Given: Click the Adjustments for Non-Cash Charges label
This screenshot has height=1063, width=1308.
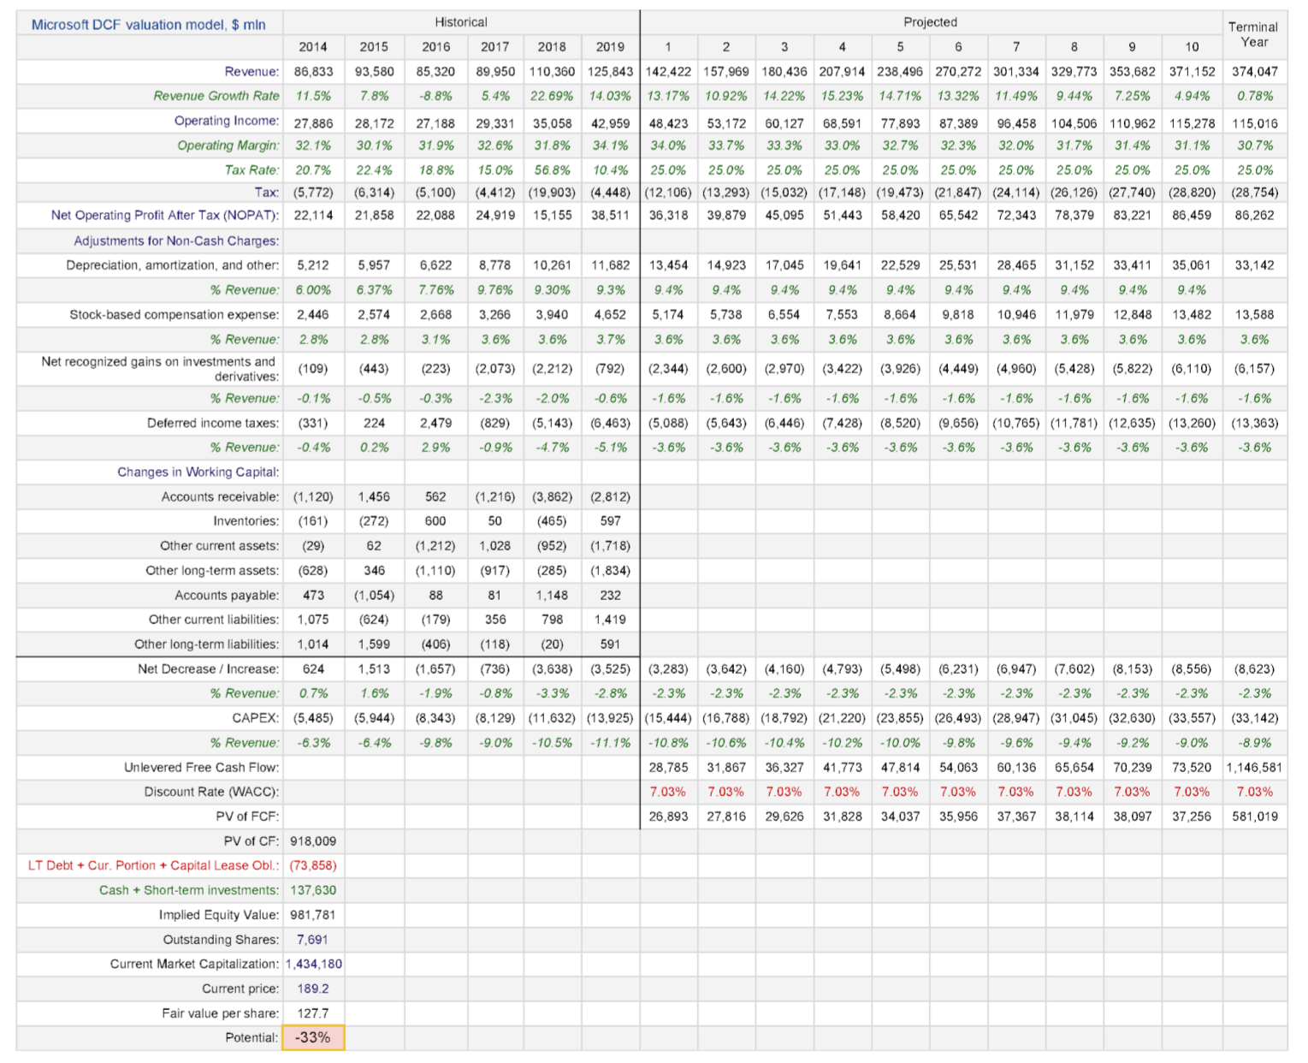Looking at the screenshot, I should click(x=176, y=241).
